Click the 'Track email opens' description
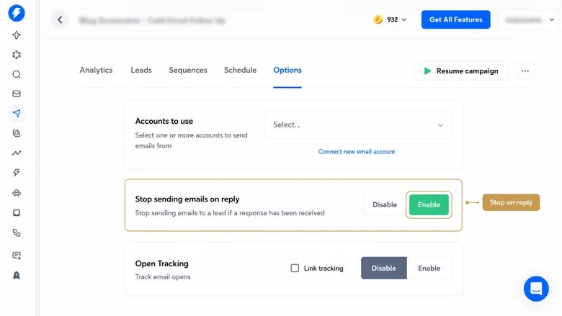562x316 pixels. 163,277
